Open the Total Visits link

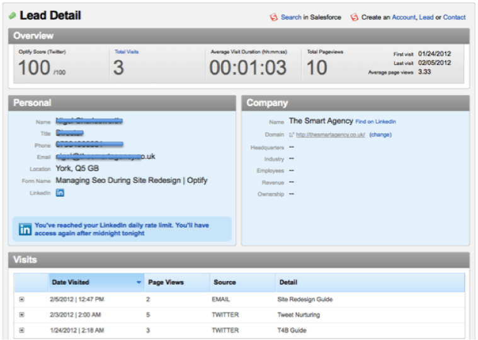click(127, 52)
